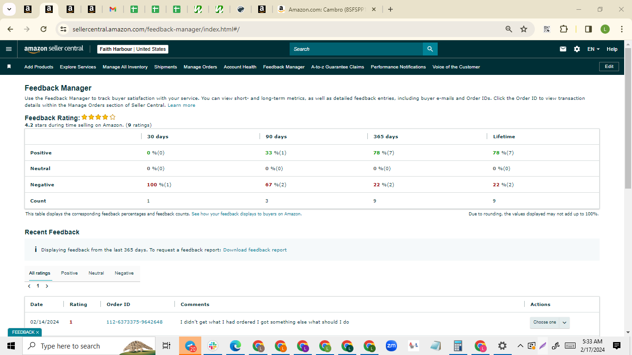
Task: Go to previous feedback page arrow
Action: click(29, 286)
